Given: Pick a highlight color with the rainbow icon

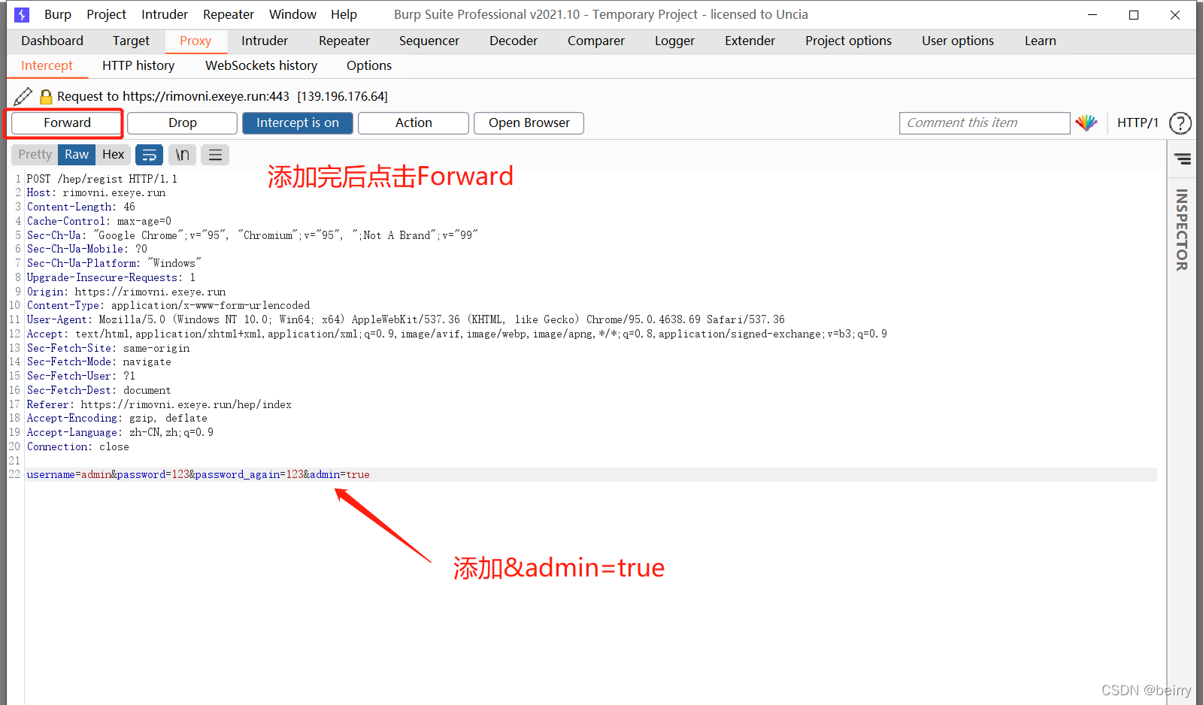Looking at the screenshot, I should (x=1086, y=123).
